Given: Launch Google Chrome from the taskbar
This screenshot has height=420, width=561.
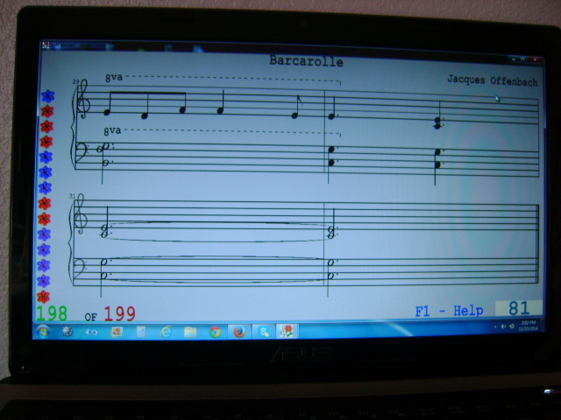Looking at the screenshot, I should point(215,332).
